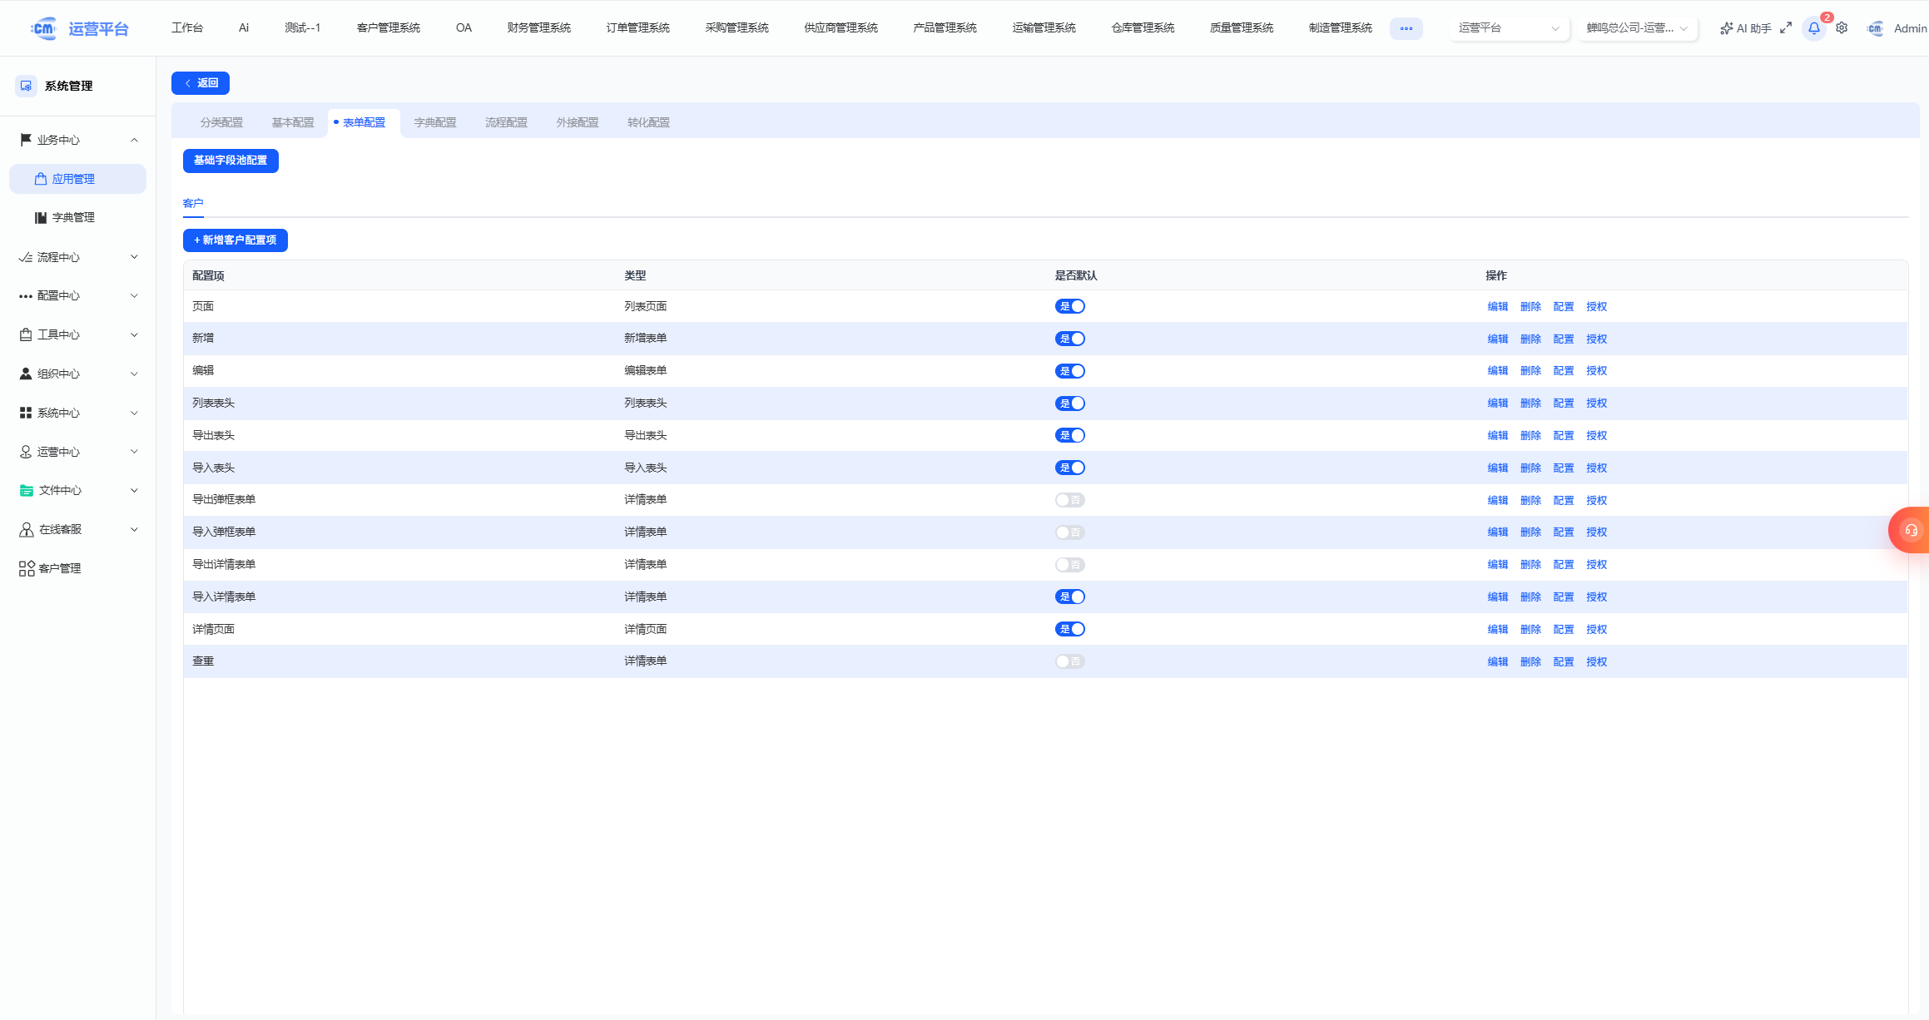Switch to the 分类配置 tab
This screenshot has width=1929, height=1020.
click(x=221, y=122)
